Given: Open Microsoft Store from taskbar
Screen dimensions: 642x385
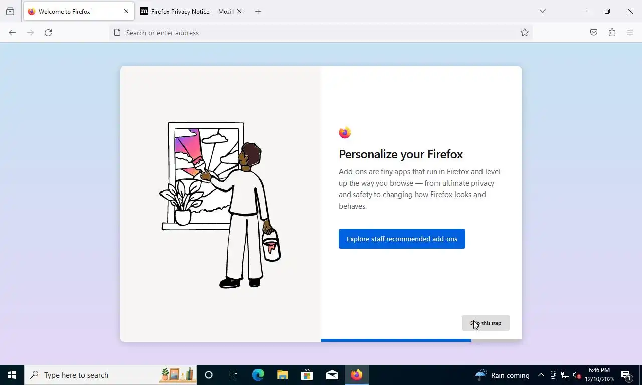Looking at the screenshot, I should 307,375.
